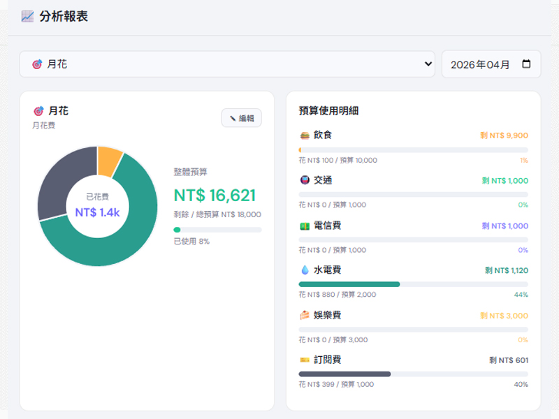559x419 pixels.
Task: Click the 剩 NT$ 9,900 remaining amount
Action: tap(504, 135)
